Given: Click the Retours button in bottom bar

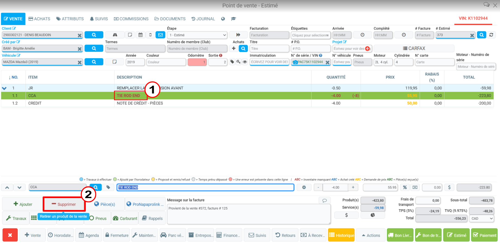Looking at the screenshot, I should point(285,235).
